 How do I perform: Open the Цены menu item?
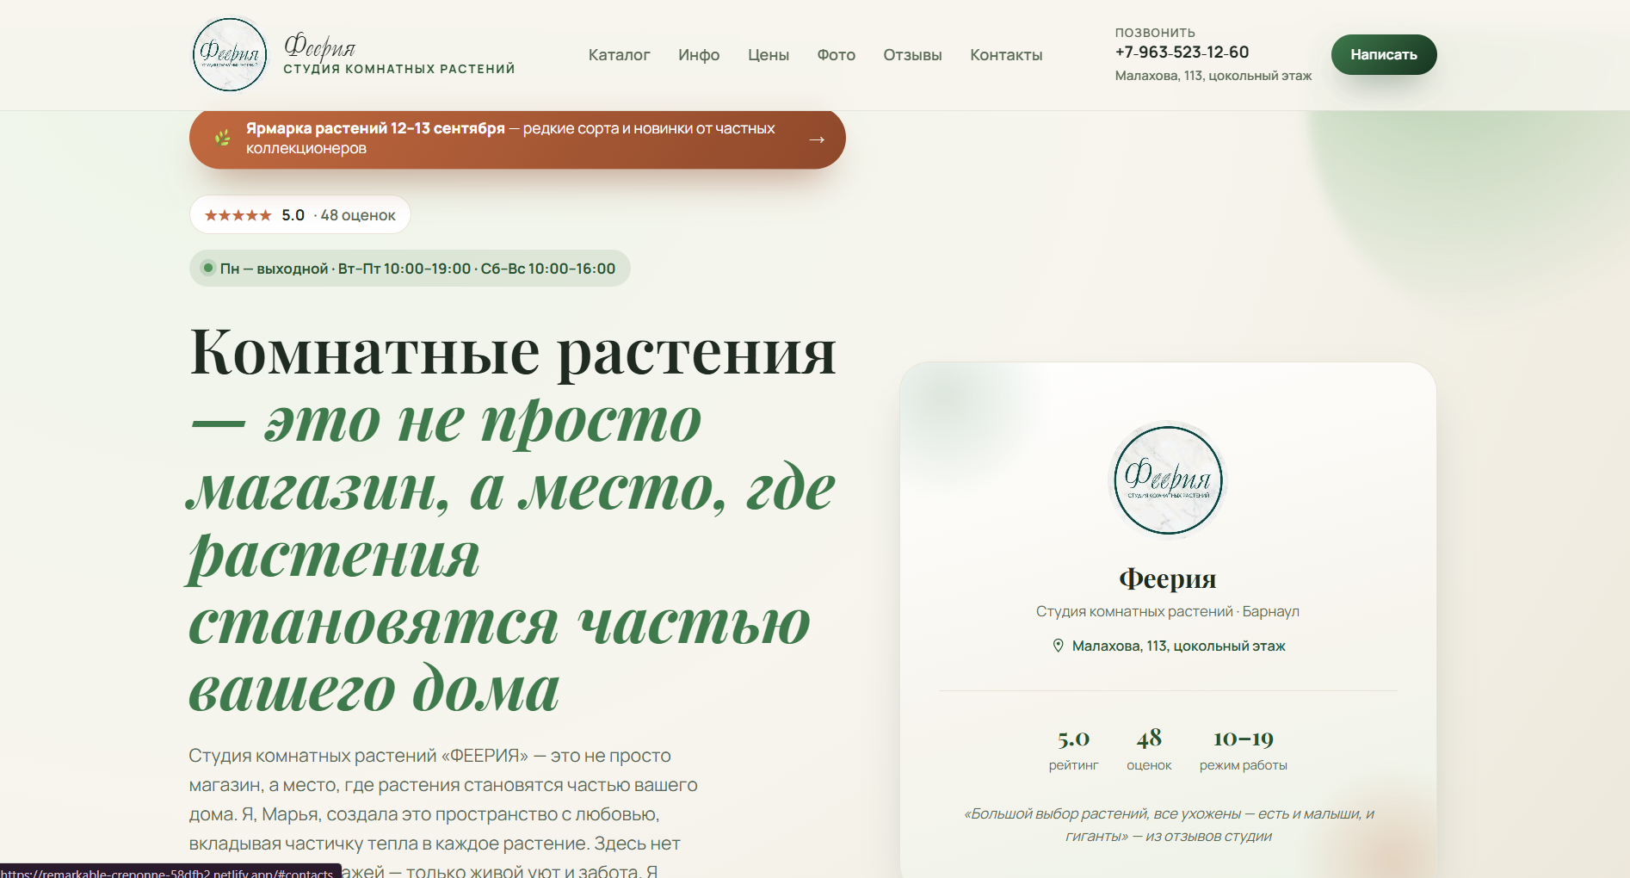(769, 55)
